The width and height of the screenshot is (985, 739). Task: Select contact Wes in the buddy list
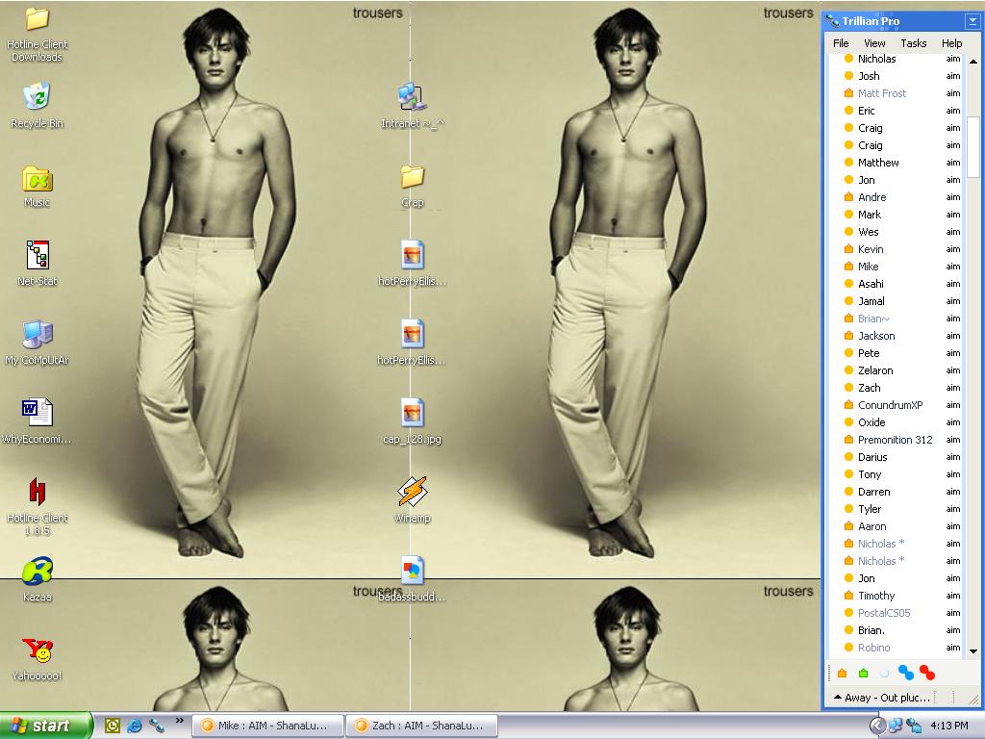coord(895,232)
